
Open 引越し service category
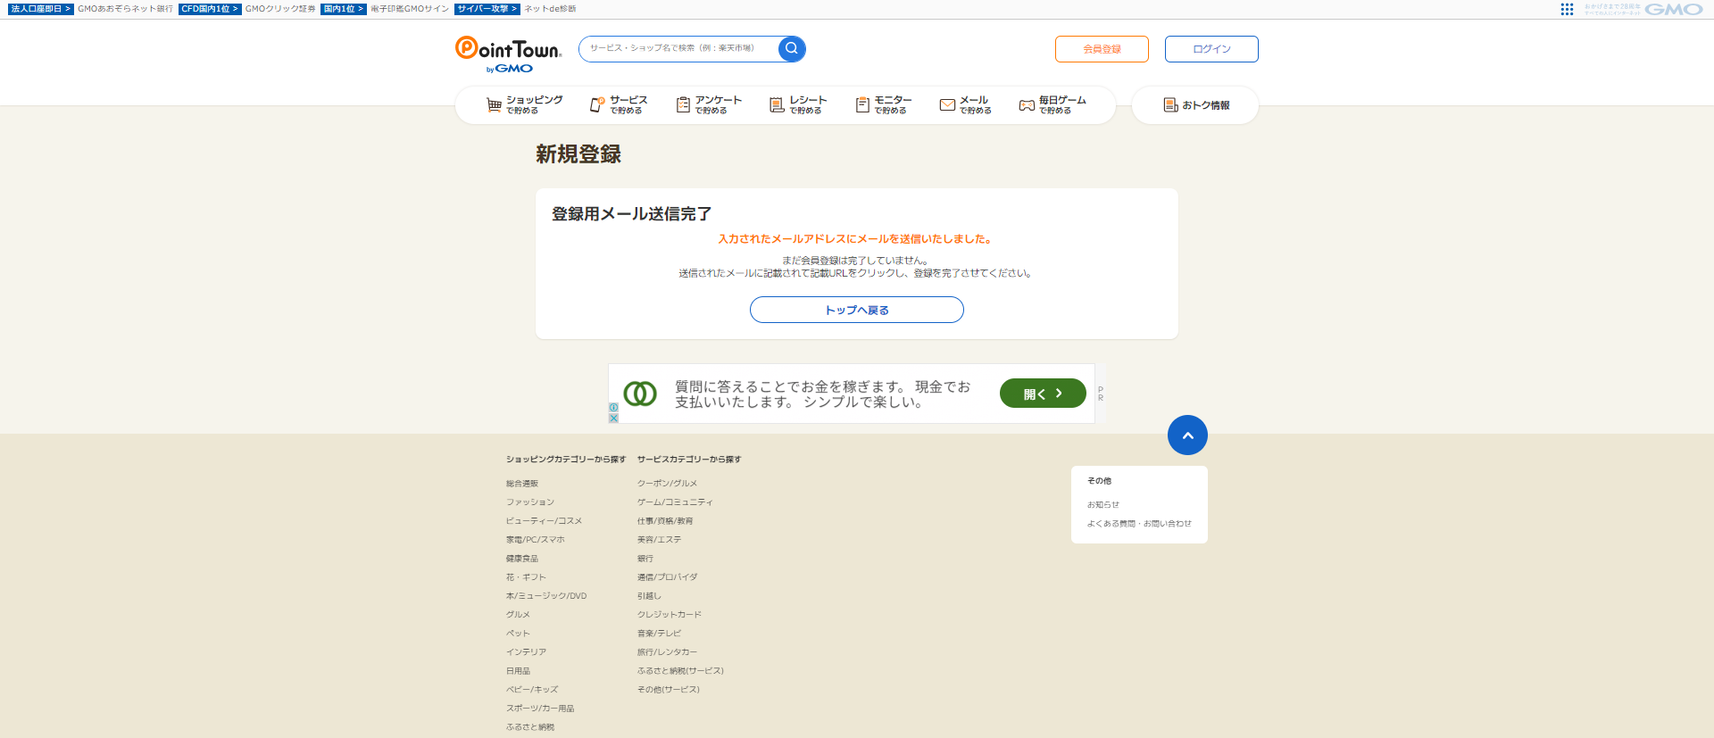click(649, 596)
